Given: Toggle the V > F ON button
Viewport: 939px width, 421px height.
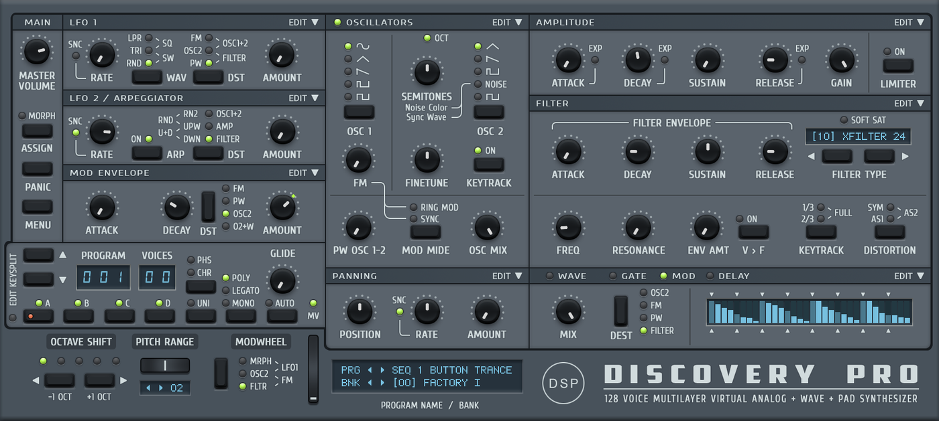Looking at the screenshot, I should pyautogui.click(x=753, y=232).
